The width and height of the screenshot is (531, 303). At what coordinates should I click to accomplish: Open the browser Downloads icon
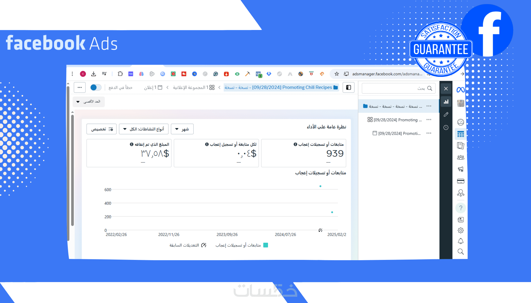click(x=93, y=74)
